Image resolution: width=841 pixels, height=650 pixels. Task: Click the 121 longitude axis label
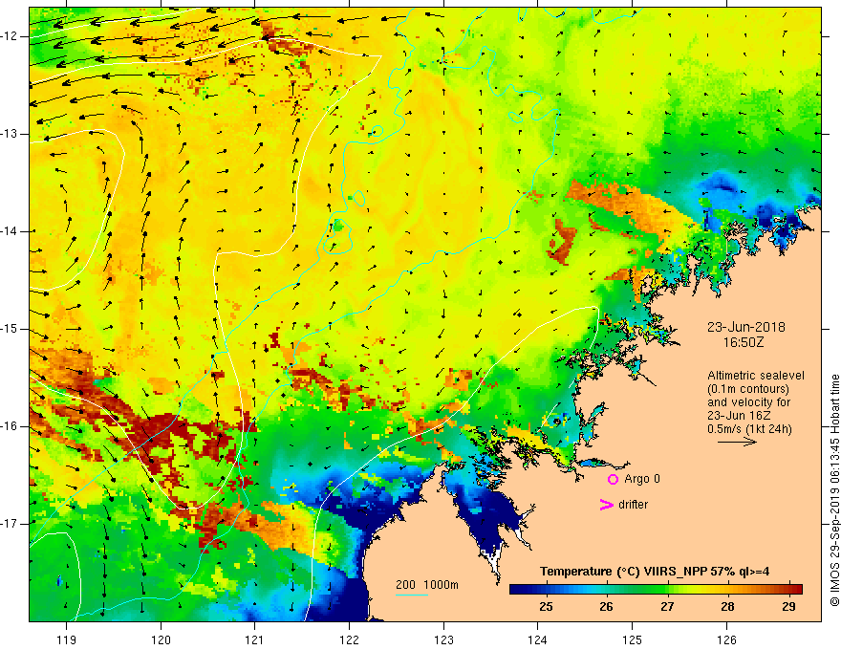(x=255, y=639)
